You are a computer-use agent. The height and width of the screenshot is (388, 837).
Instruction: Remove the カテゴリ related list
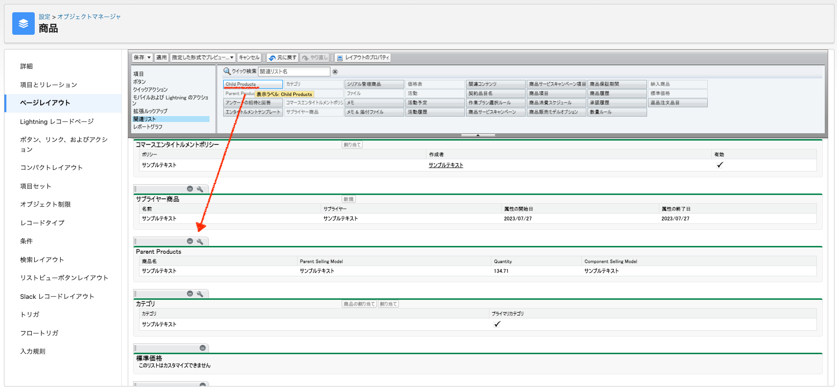[190, 294]
